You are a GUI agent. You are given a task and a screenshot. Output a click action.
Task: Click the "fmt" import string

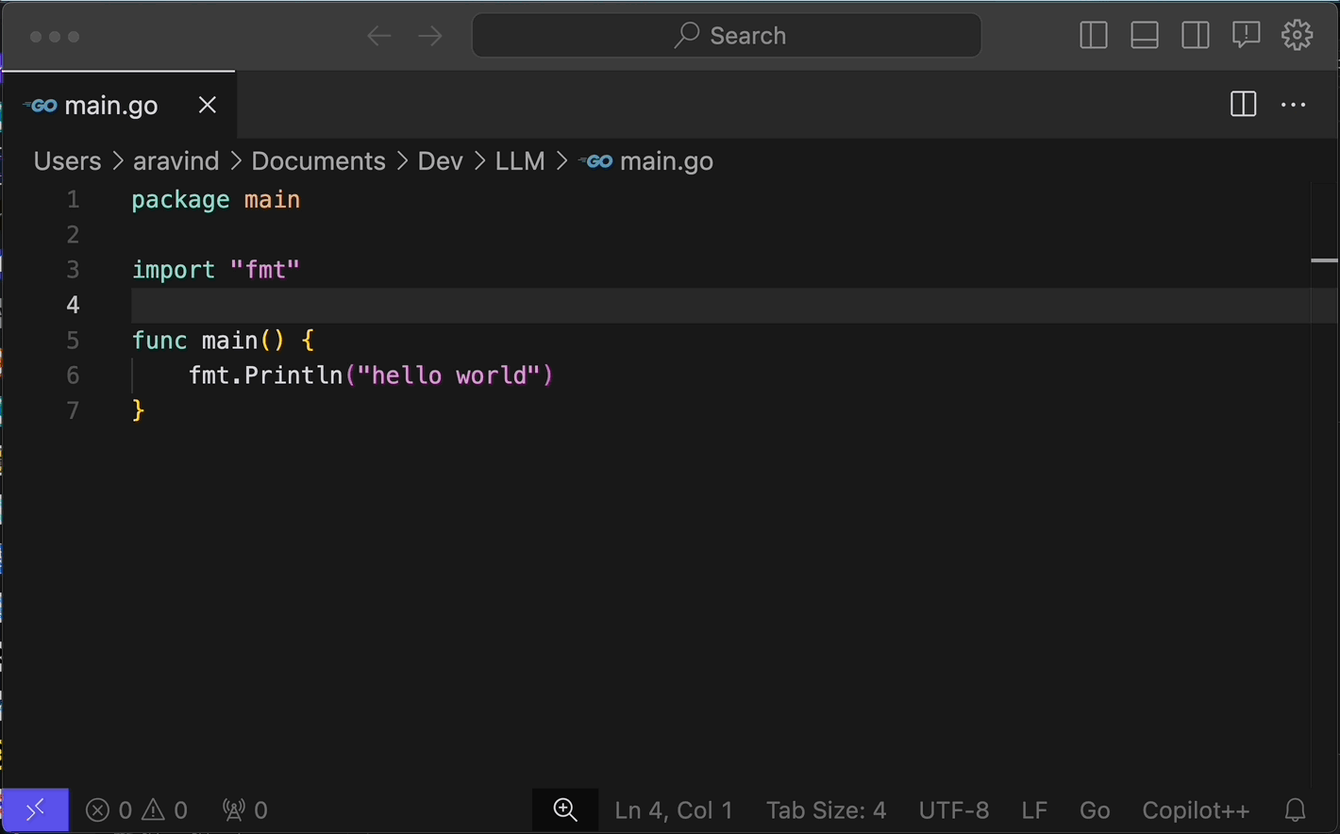click(x=265, y=270)
